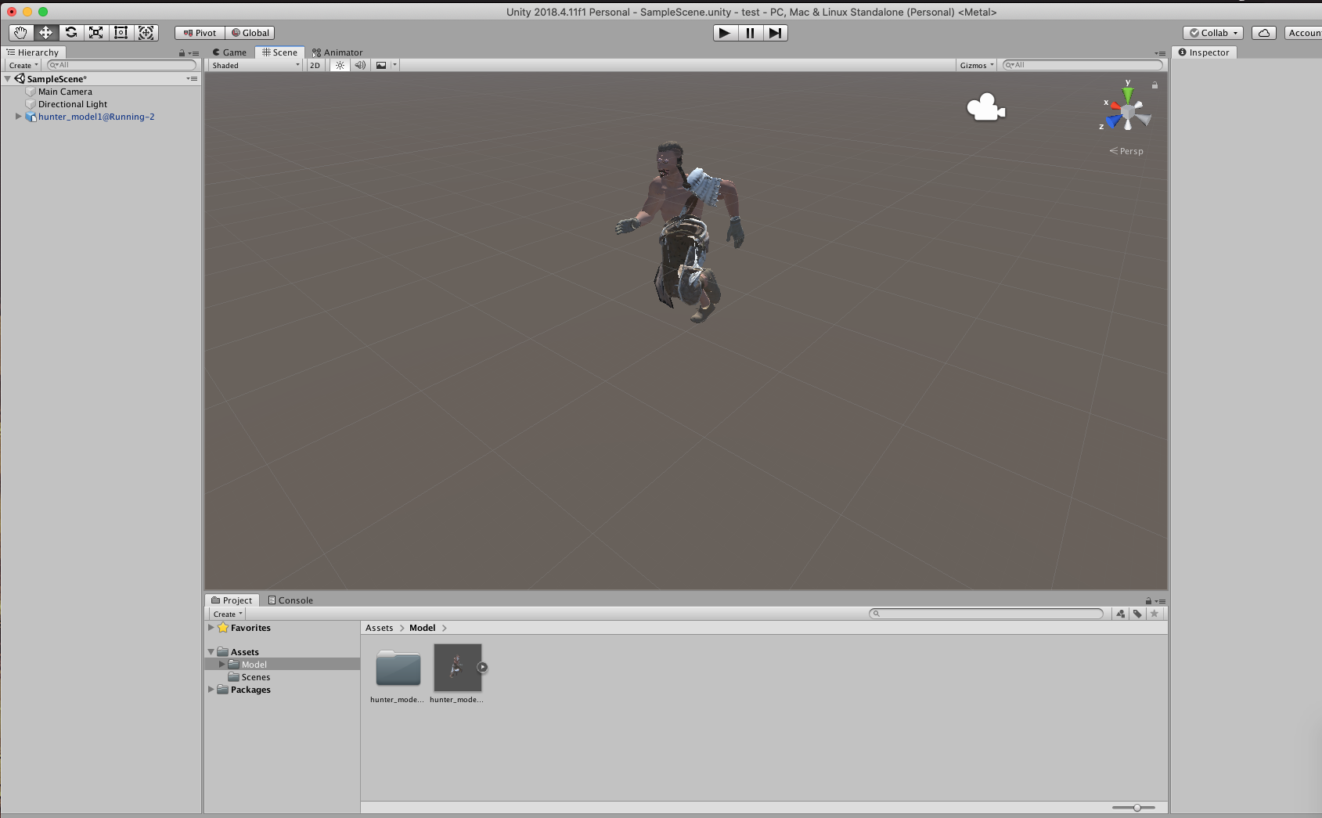This screenshot has width=1322, height=818.
Task: Lock the Project panel
Action: (x=1148, y=601)
